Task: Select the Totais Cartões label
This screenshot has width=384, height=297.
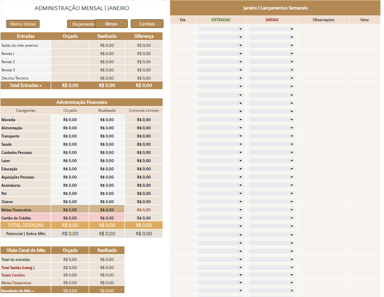Action: (x=13, y=275)
